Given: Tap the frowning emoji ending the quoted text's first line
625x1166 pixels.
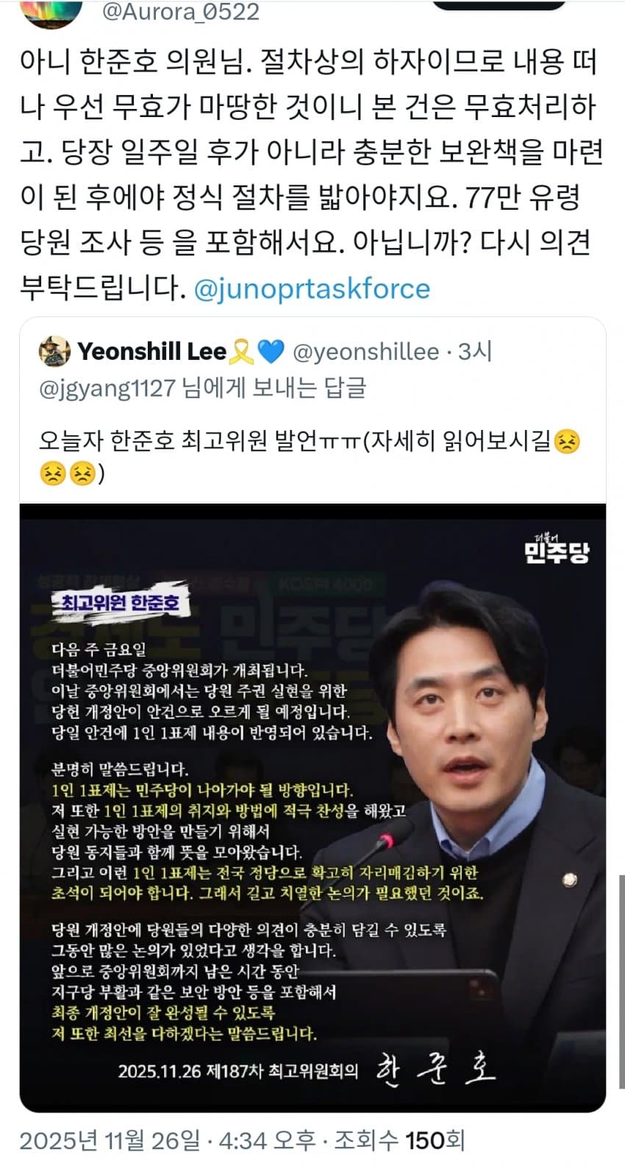Looking at the screenshot, I should click(x=566, y=442).
